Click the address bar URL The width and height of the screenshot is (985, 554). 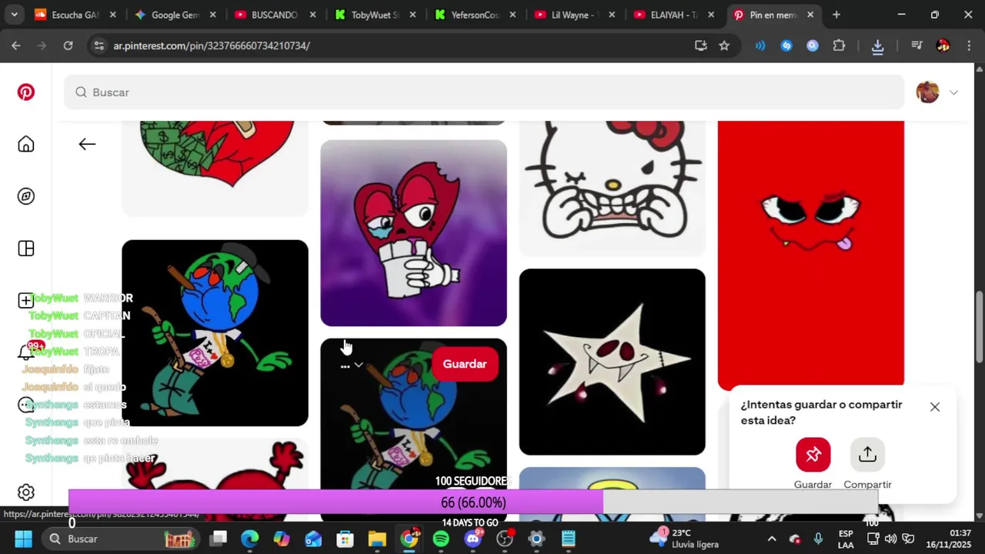click(212, 45)
